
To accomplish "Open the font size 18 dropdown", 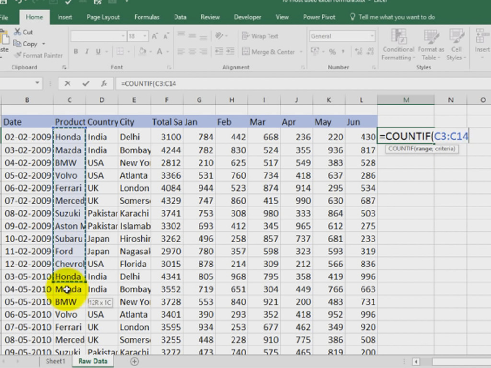I will (x=145, y=36).
